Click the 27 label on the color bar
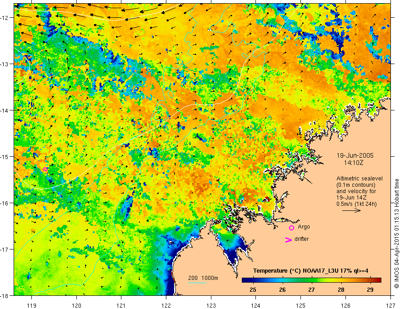400x309 pixels. [x=311, y=290]
